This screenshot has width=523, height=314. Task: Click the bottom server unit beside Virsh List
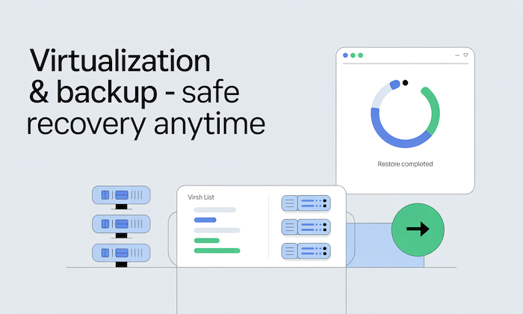[x=306, y=250]
